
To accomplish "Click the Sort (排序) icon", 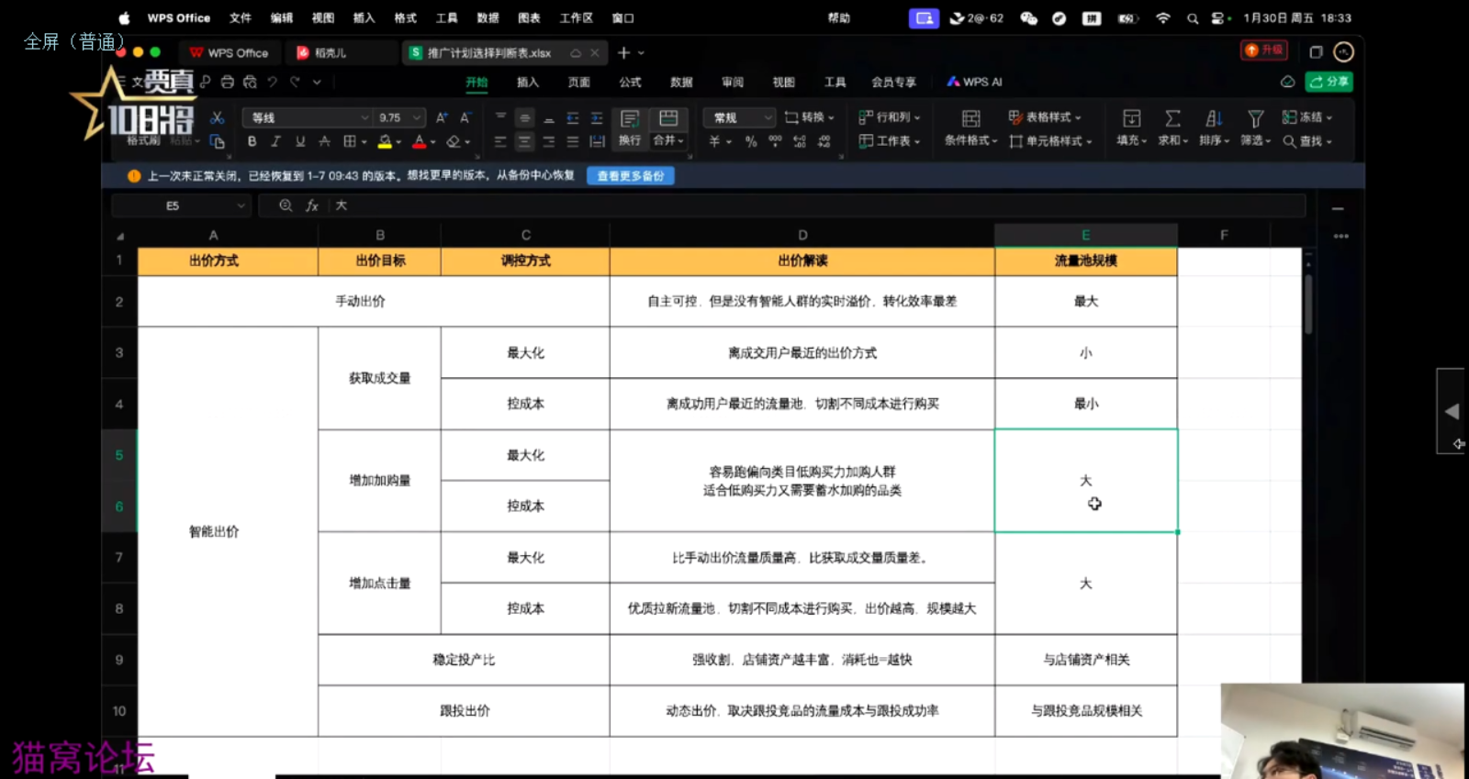I will [x=1214, y=118].
